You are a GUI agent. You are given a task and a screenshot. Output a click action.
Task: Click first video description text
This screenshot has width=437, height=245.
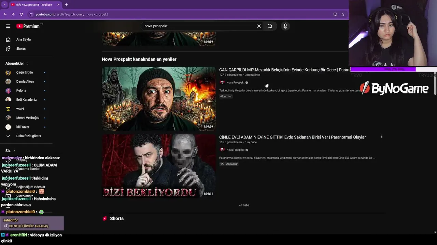coord(290,91)
